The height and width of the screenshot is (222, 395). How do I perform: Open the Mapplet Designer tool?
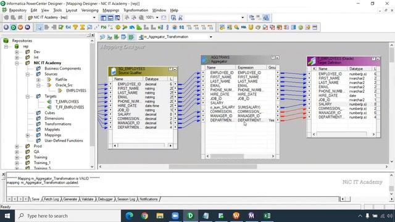click(123, 37)
